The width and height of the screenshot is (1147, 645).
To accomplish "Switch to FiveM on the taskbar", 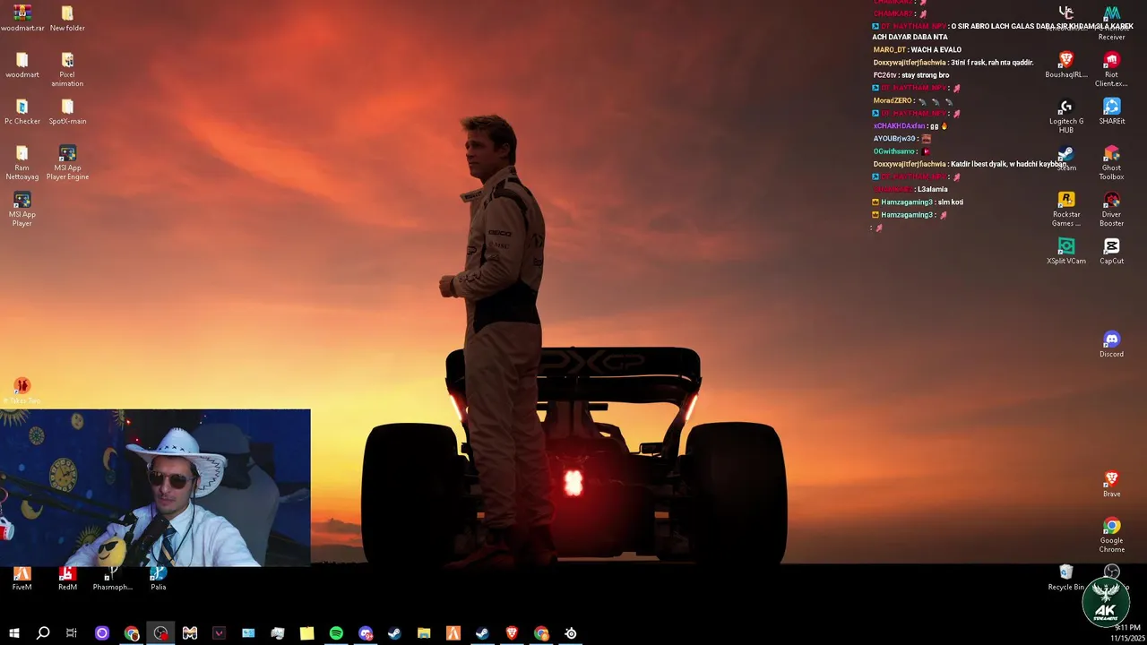I will (x=453, y=633).
